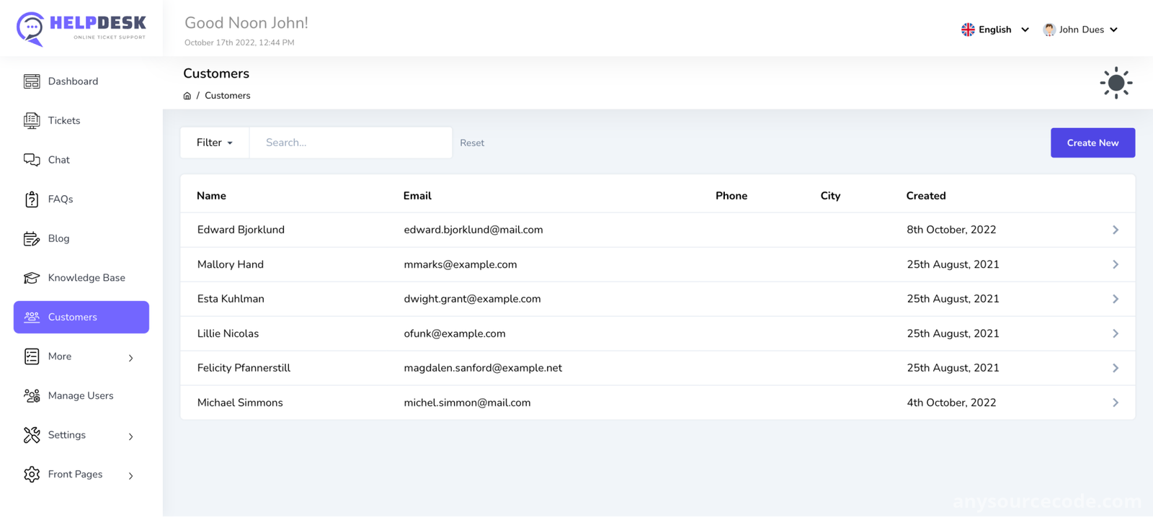Sort by the Name column header

pyautogui.click(x=212, y=196)
